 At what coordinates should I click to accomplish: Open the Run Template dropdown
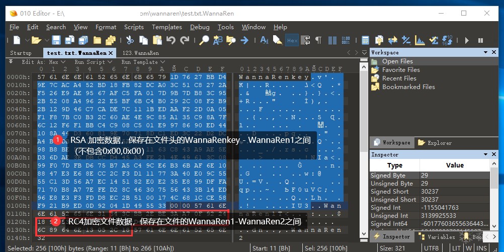click(x=143, y=62)
